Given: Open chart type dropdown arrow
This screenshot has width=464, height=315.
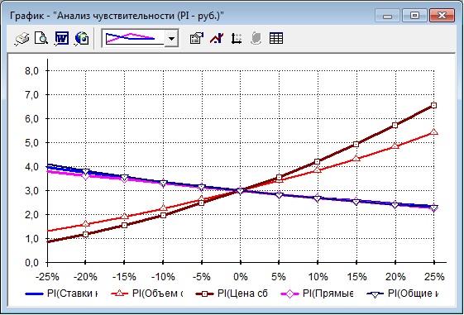Looking at the screenshot, I should click(x=171, y=39).
